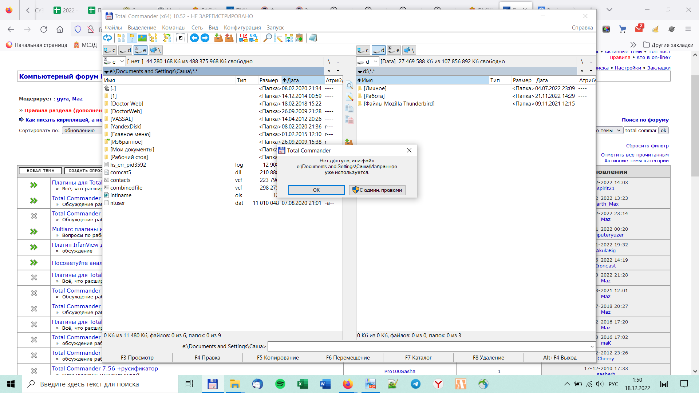This screenshot has height=393, width=699.
Task: Switch right panel to drive e button
Action: (394, 50)
